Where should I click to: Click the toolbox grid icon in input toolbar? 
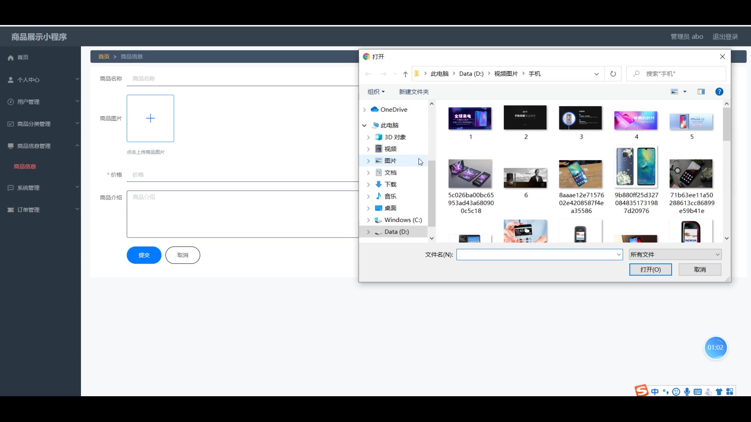(730, 392)
